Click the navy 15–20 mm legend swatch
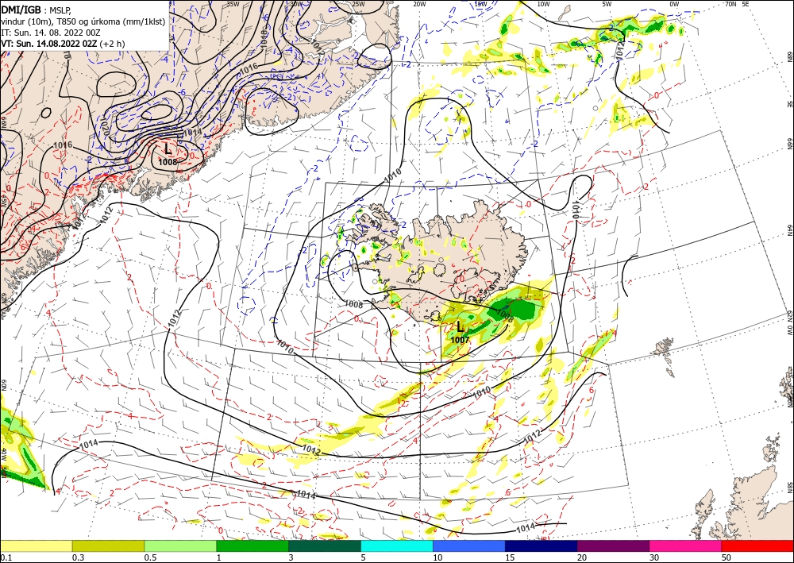The width and height of the screenshot is (794, 563). (x=542, y=546)
